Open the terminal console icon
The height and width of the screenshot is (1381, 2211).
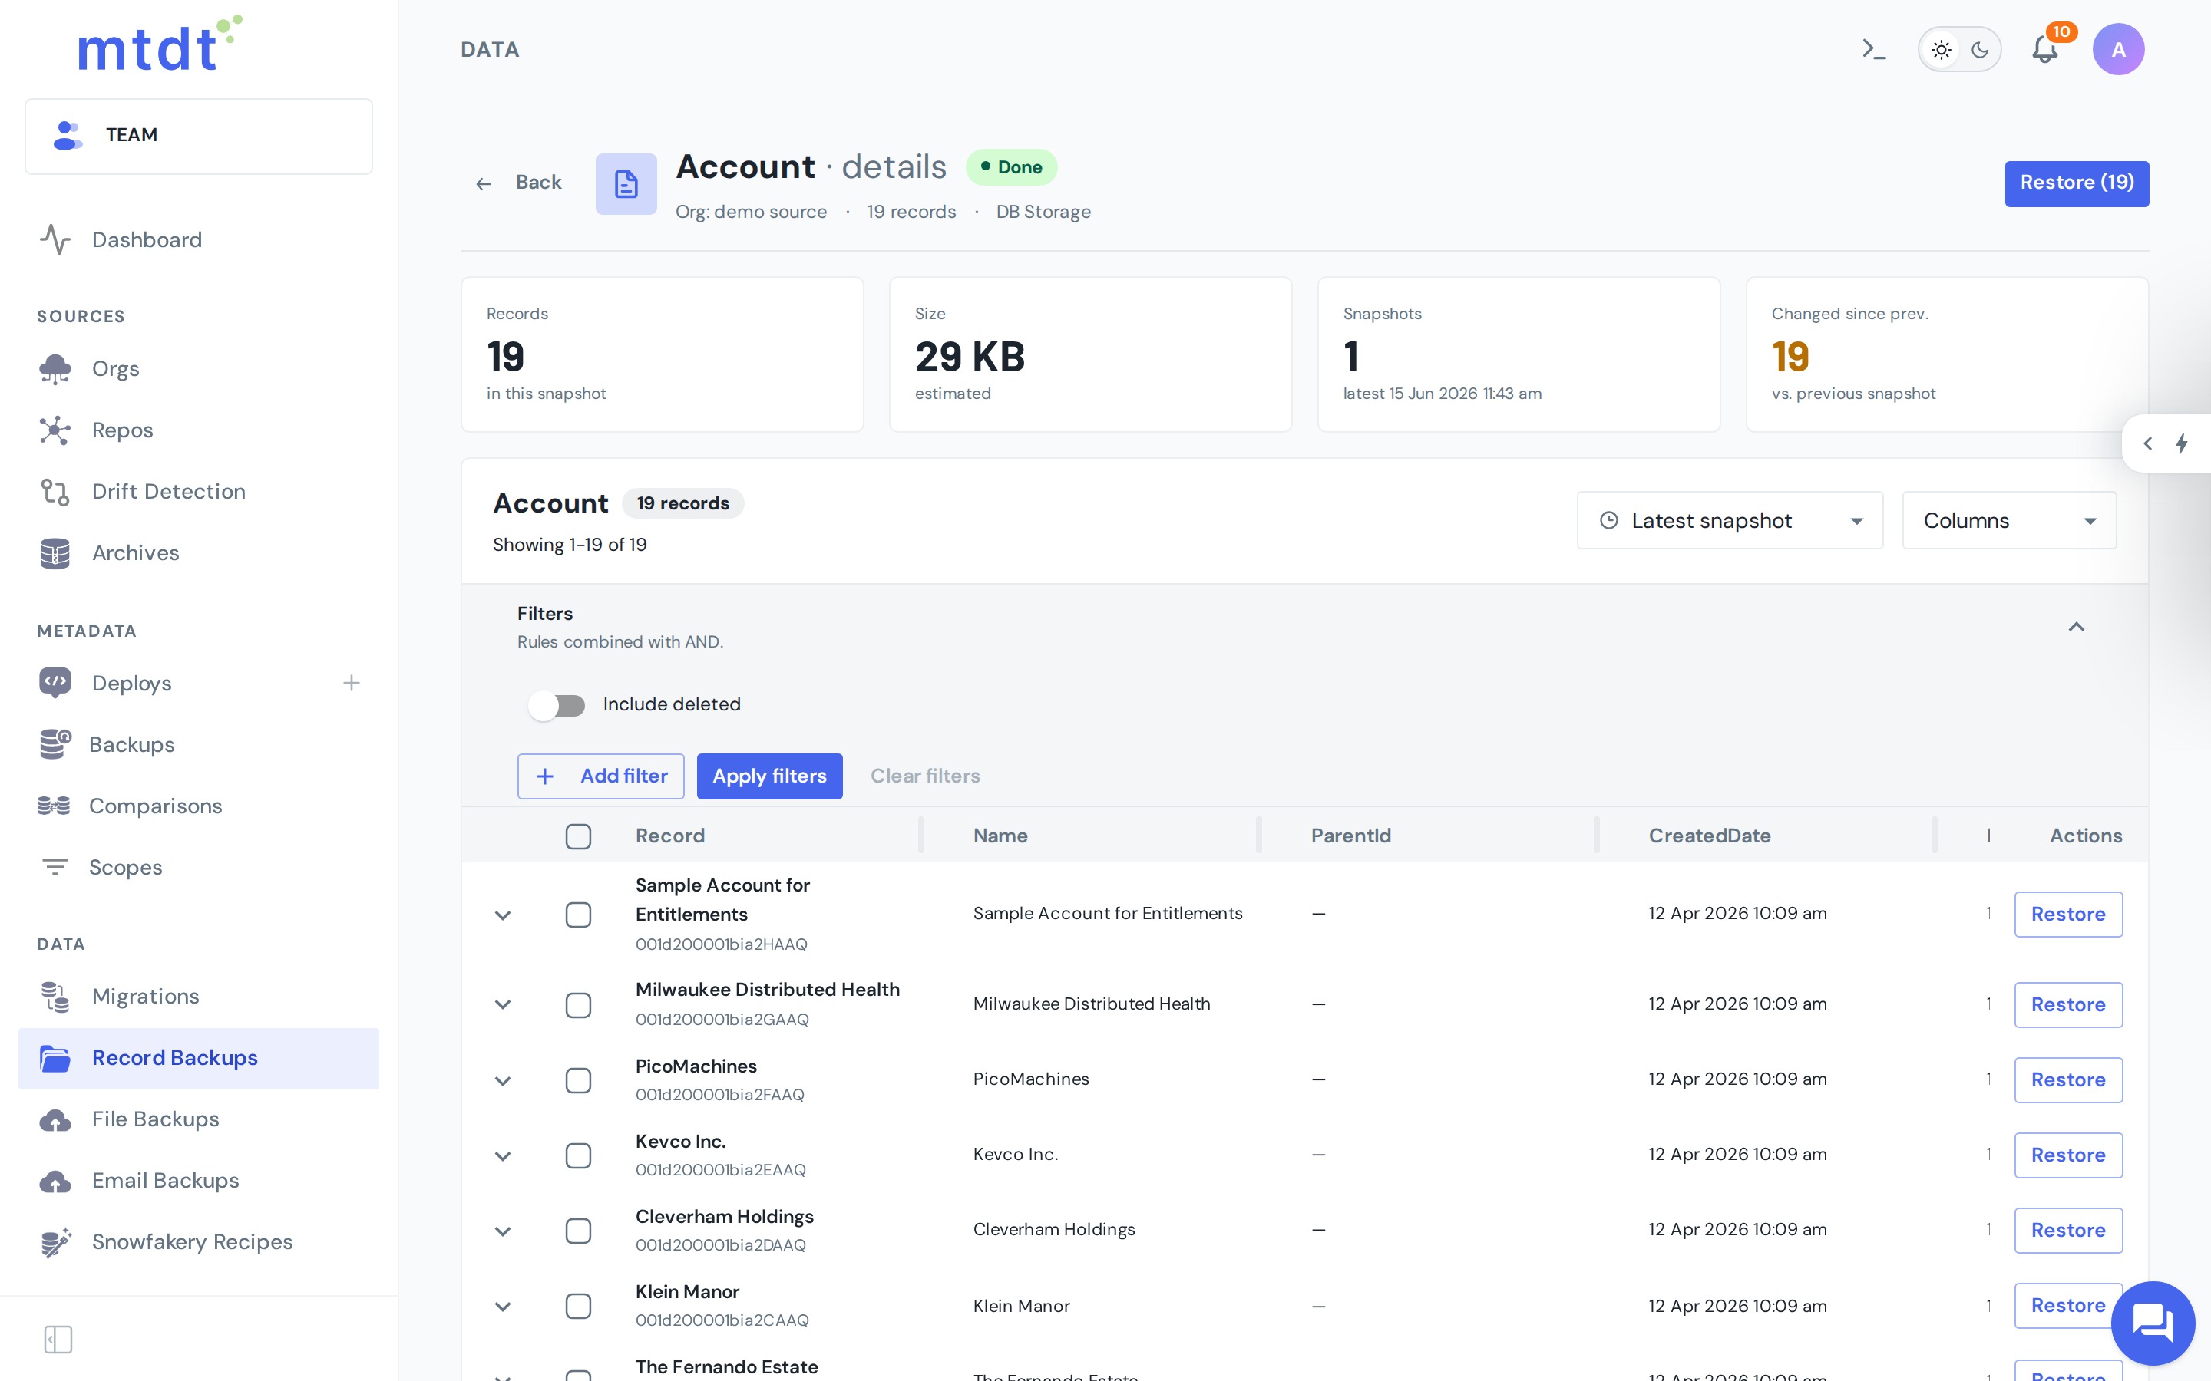[1874, 49]
